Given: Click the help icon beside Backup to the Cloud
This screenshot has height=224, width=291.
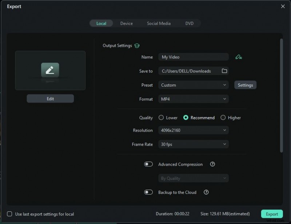Looking at the screenshot, I should pos(206,192).
